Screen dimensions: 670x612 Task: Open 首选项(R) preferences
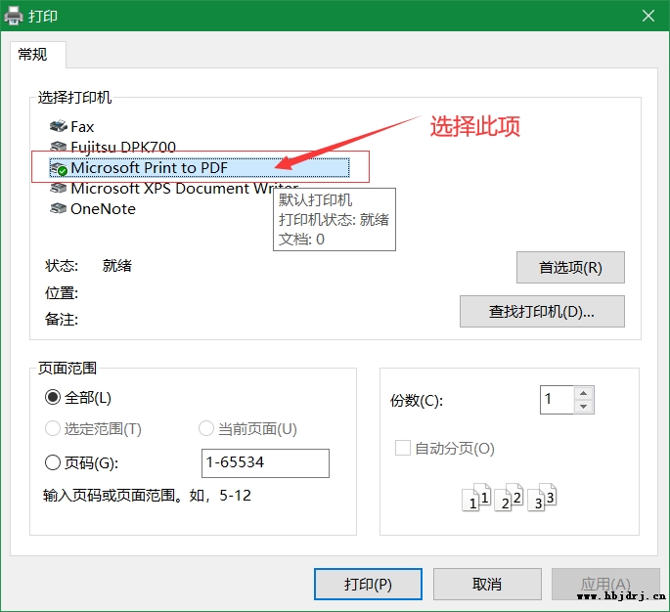tap(570, 267)
